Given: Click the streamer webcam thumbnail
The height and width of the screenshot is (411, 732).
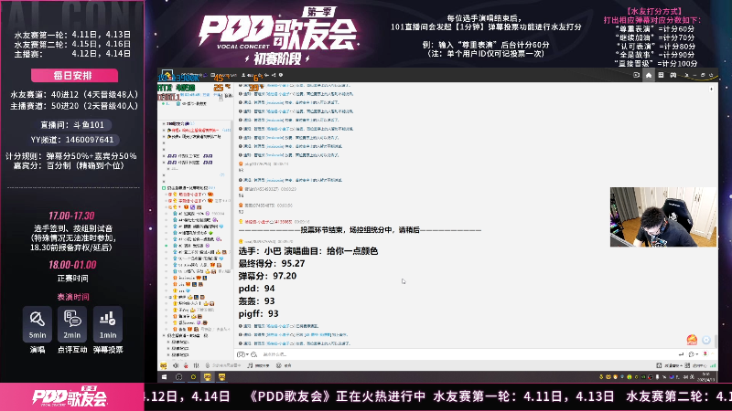Looking at the screenshot, I should 662,216.
